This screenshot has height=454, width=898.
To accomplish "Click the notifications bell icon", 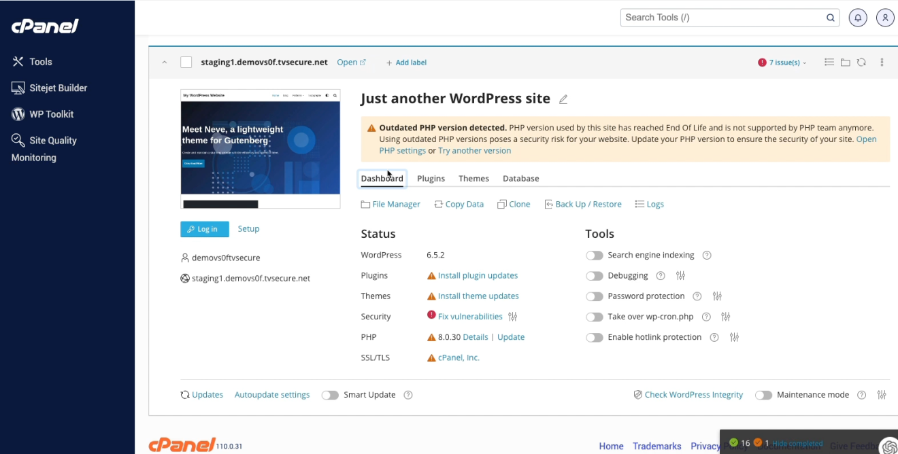I will 857,17.
